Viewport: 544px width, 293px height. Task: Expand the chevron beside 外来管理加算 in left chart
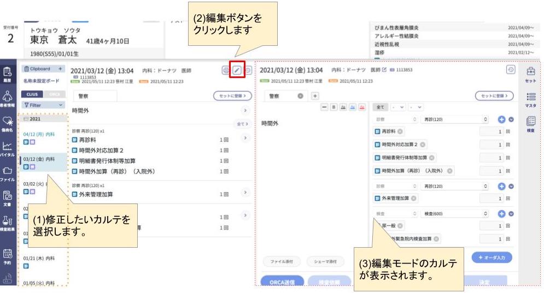tap(245, 192)
